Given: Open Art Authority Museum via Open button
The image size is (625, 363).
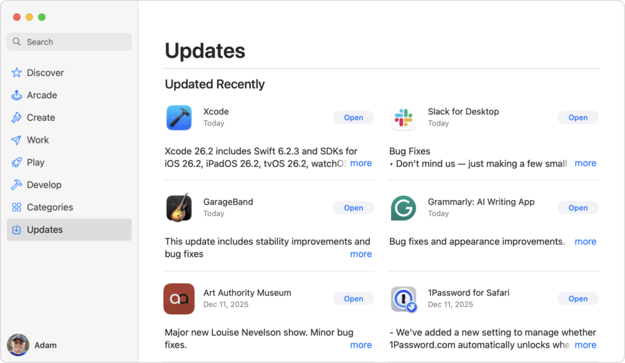Looking at the screenshot, I should click(x=353, y=299).
